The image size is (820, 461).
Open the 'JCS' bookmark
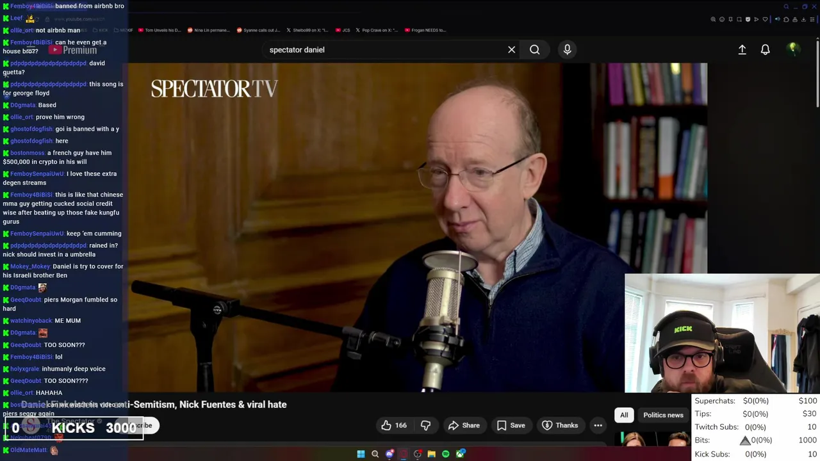coord(343,30)
